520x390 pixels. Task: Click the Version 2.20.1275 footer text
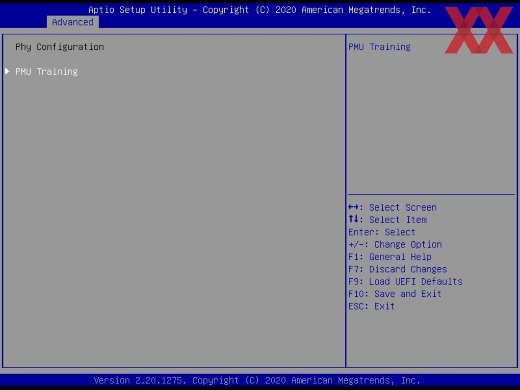click(257, 380)
